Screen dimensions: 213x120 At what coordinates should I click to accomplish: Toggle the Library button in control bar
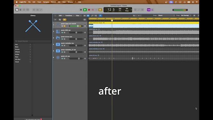coord(17,10)
